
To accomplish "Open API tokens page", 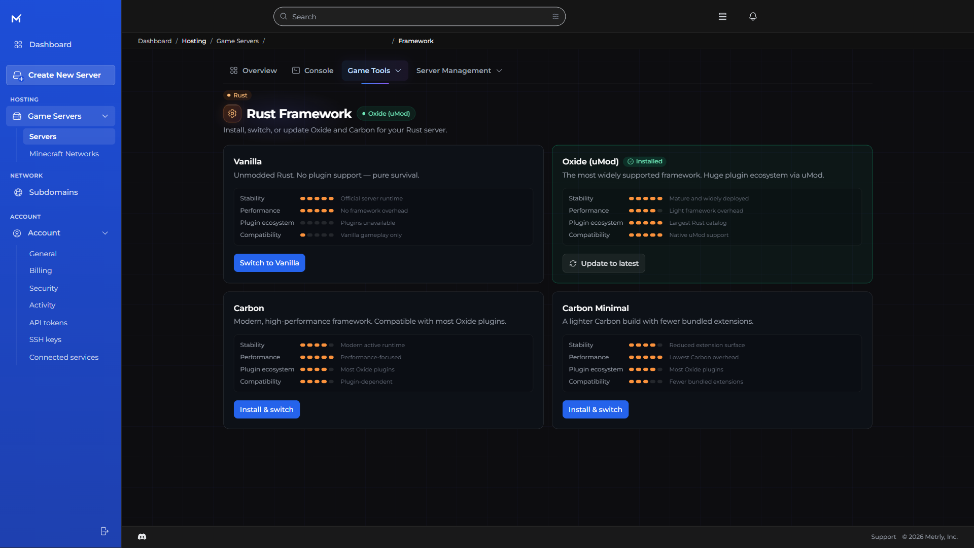I will tap(48, 323).
